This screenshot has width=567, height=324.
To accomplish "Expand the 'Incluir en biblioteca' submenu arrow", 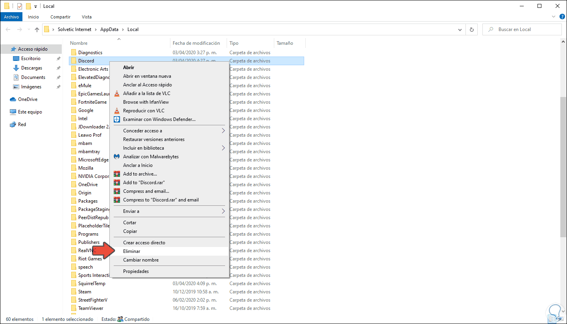I will pyautogui.click(x=223, y=148).
